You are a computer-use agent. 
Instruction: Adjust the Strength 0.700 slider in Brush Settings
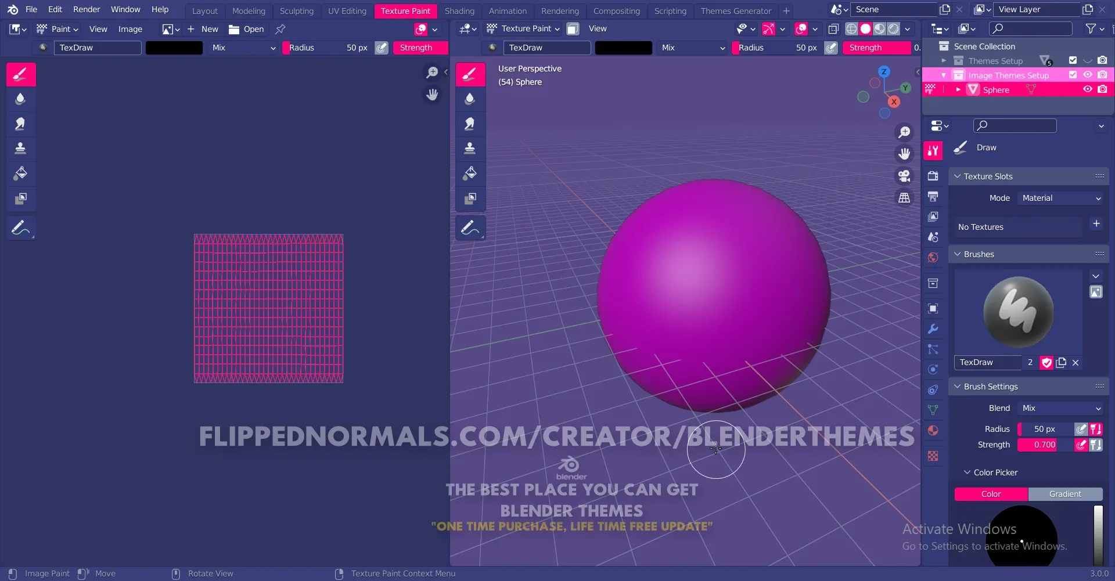click(x=1044, y=445)
